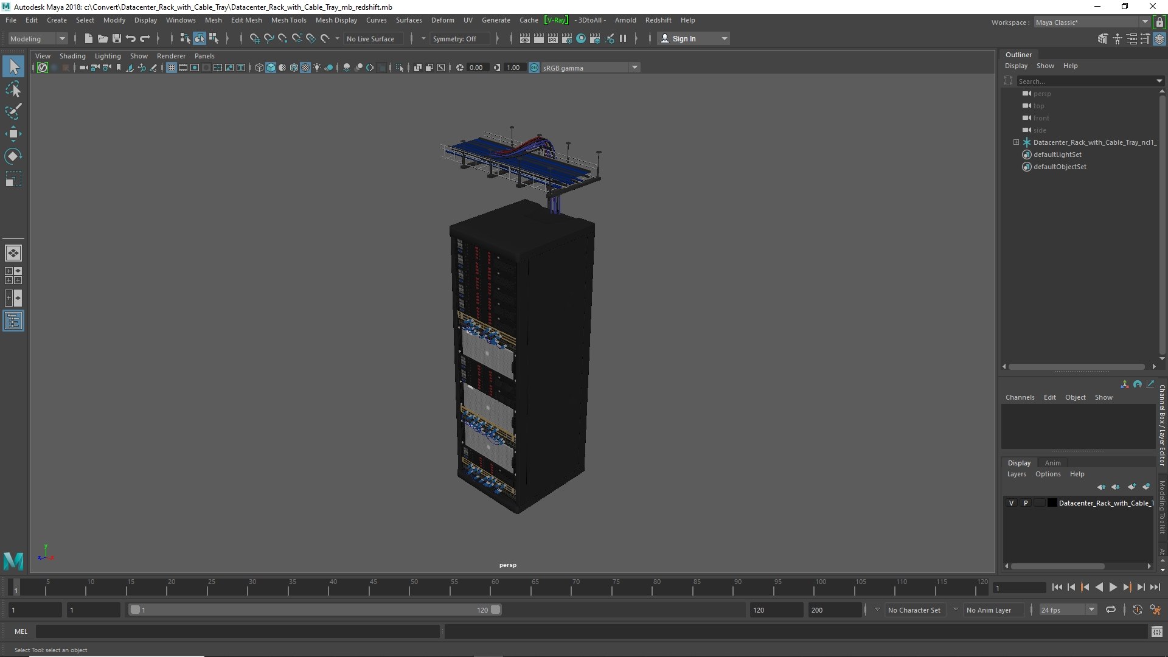Click the Redo arrow icon
Image resolution: width=1168 pixels, height=657 pixels.
[145, 38]
